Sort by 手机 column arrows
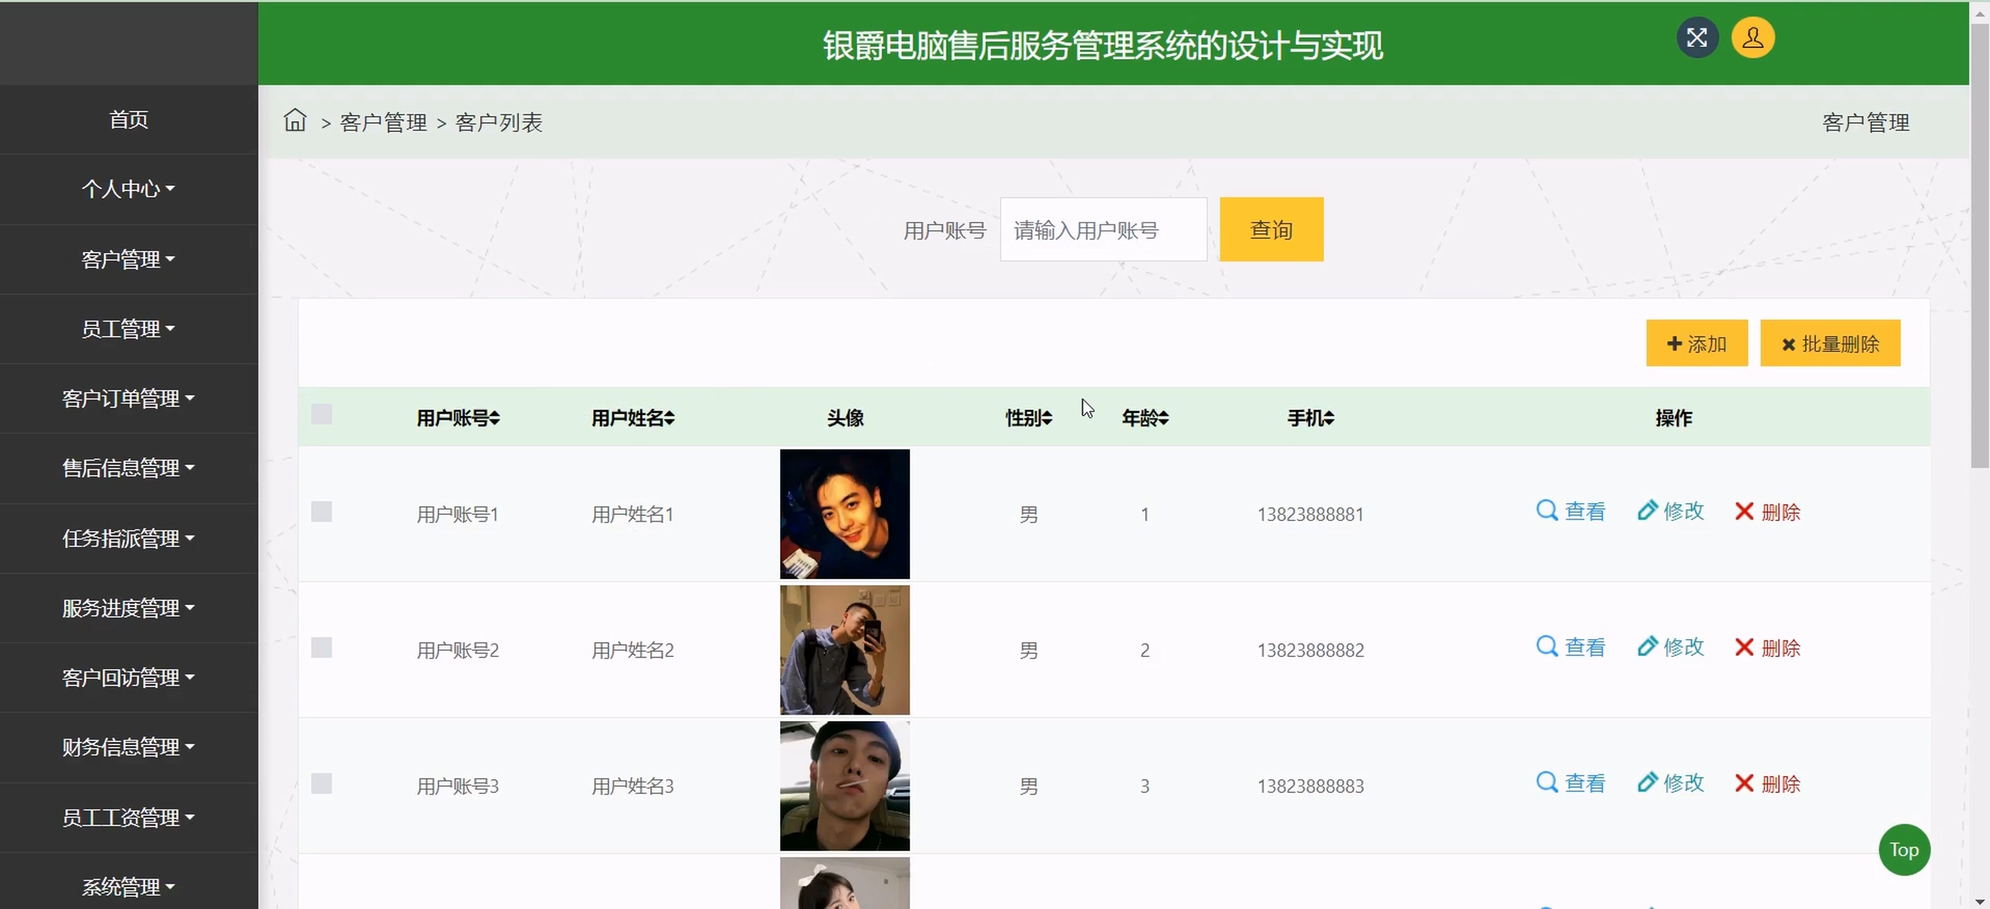Viewport: 1990px width, 909px height. tap(1329, 418)
